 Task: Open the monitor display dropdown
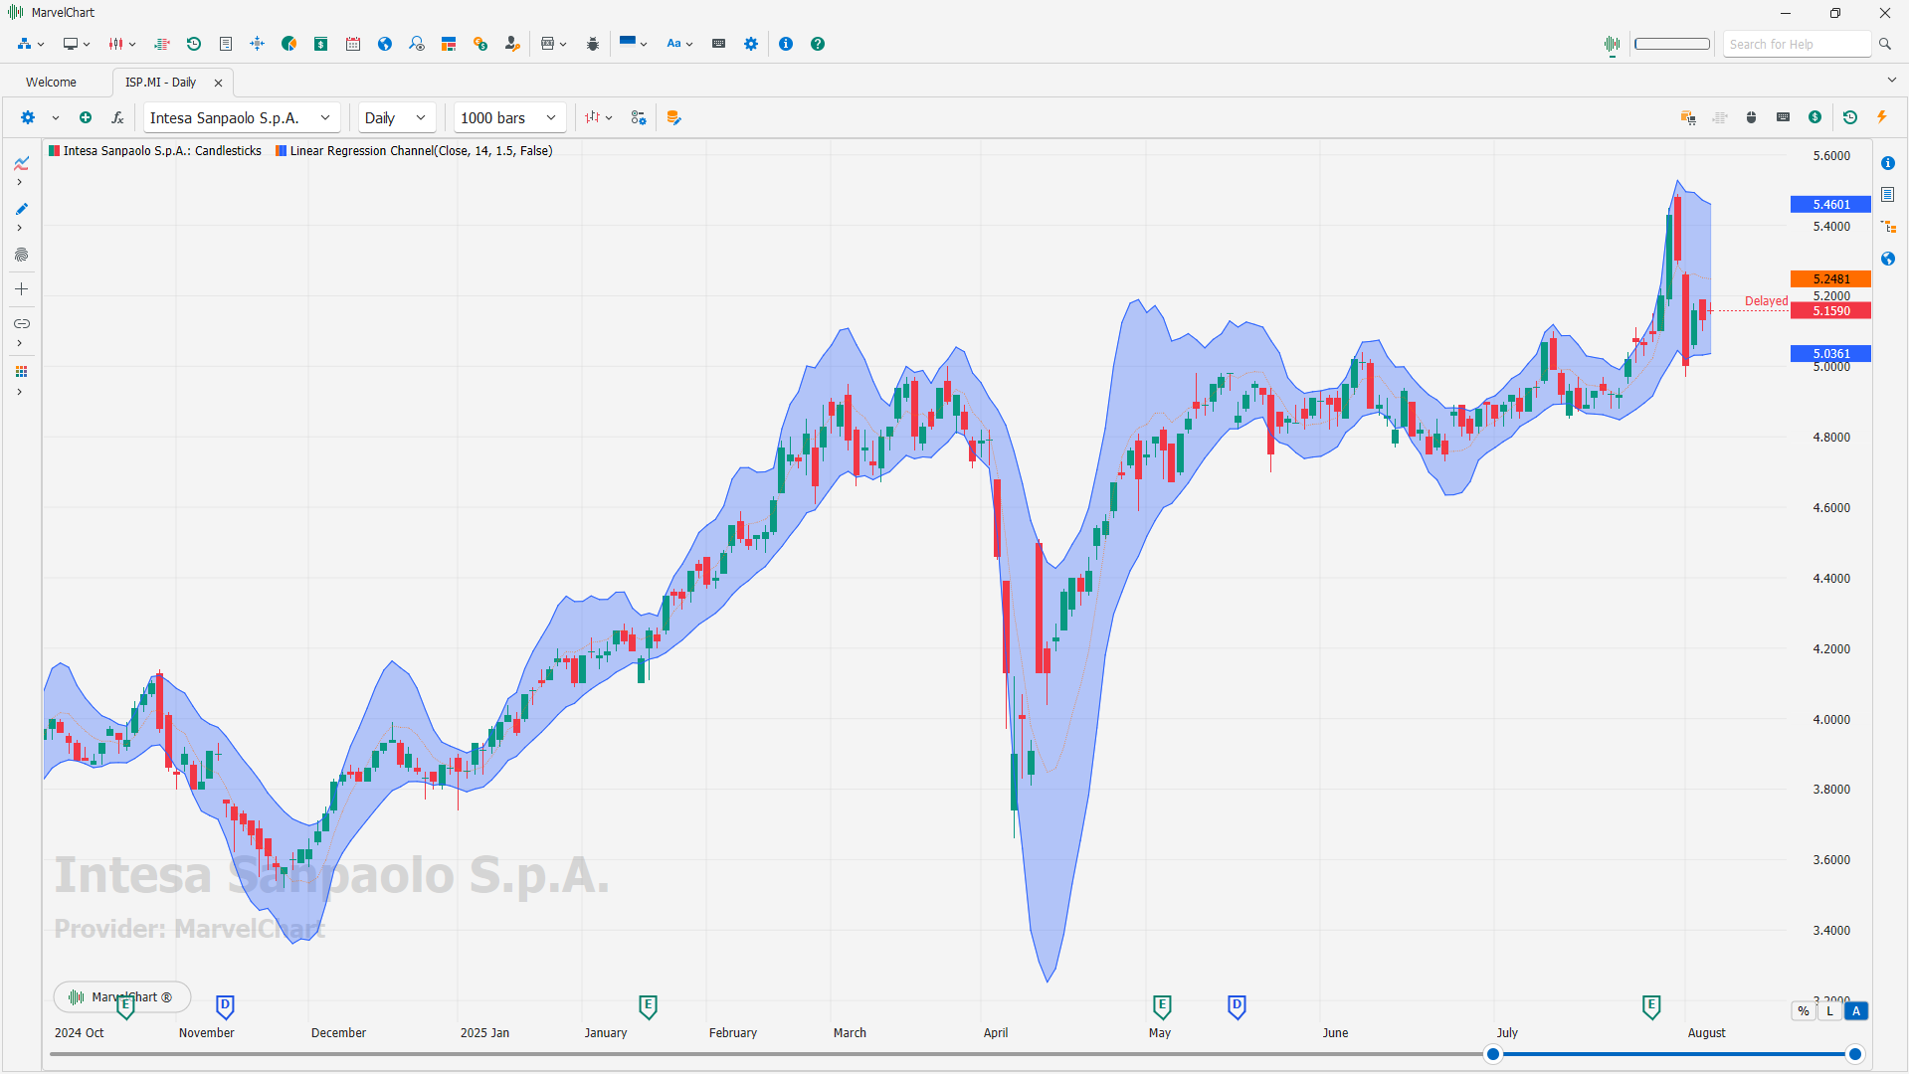77,44
